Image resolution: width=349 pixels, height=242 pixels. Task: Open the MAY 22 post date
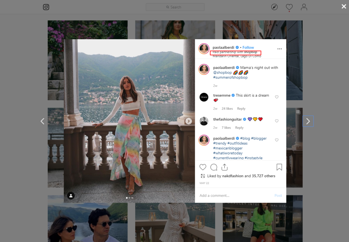pos(204,183)
